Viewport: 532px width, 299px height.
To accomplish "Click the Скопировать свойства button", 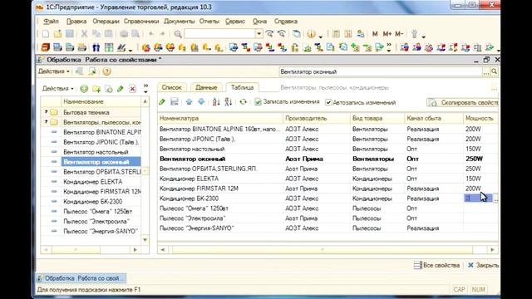I will (x=463, y=102).
